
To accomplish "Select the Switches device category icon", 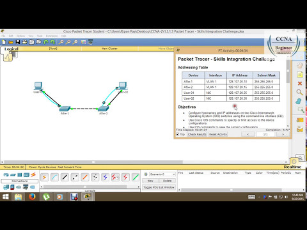I will coord(13,175).
